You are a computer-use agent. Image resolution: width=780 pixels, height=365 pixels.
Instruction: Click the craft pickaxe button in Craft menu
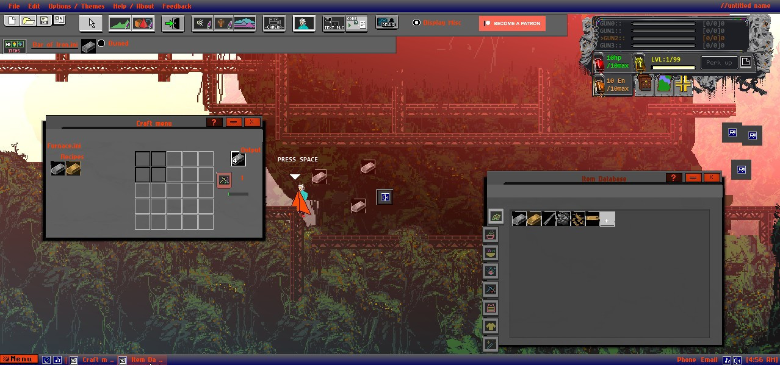point(224,180)
